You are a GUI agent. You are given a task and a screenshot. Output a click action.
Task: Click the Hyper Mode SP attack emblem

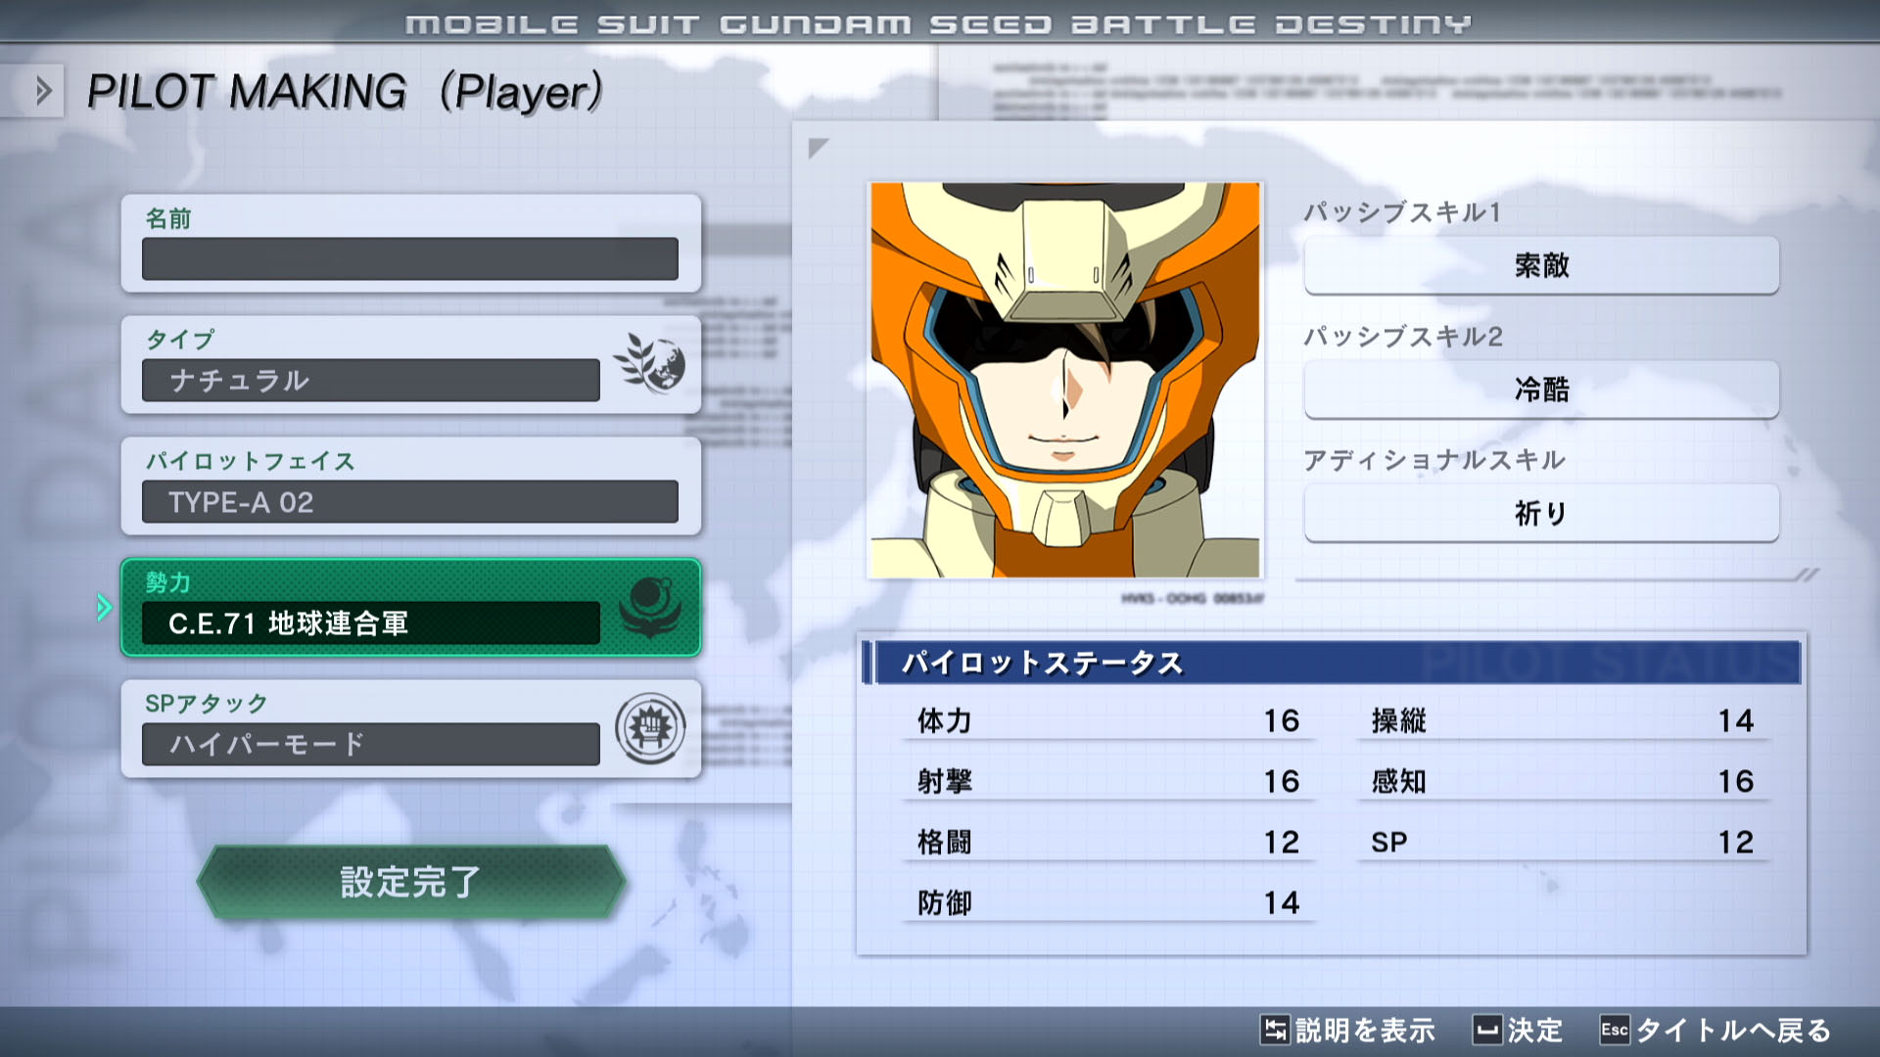click(x=649, y=728)
